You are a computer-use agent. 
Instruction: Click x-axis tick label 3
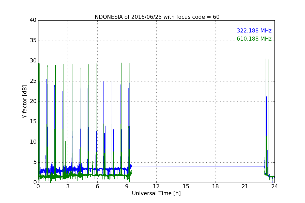(x=68, y=187)
